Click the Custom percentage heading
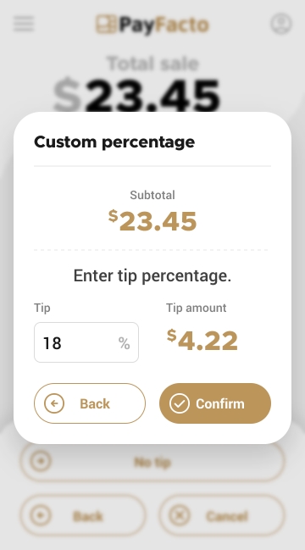 pos(114,142)
